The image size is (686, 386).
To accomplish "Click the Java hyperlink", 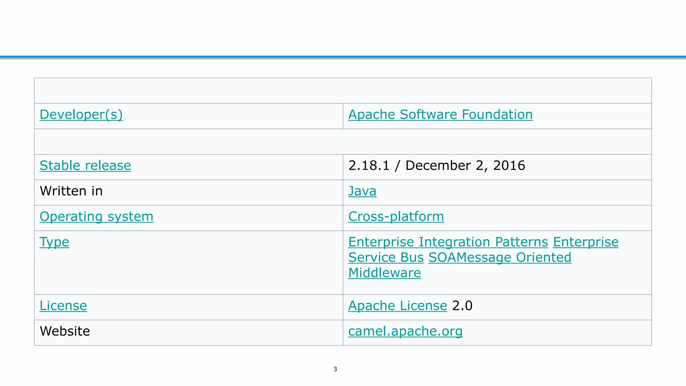I will 362,191.
